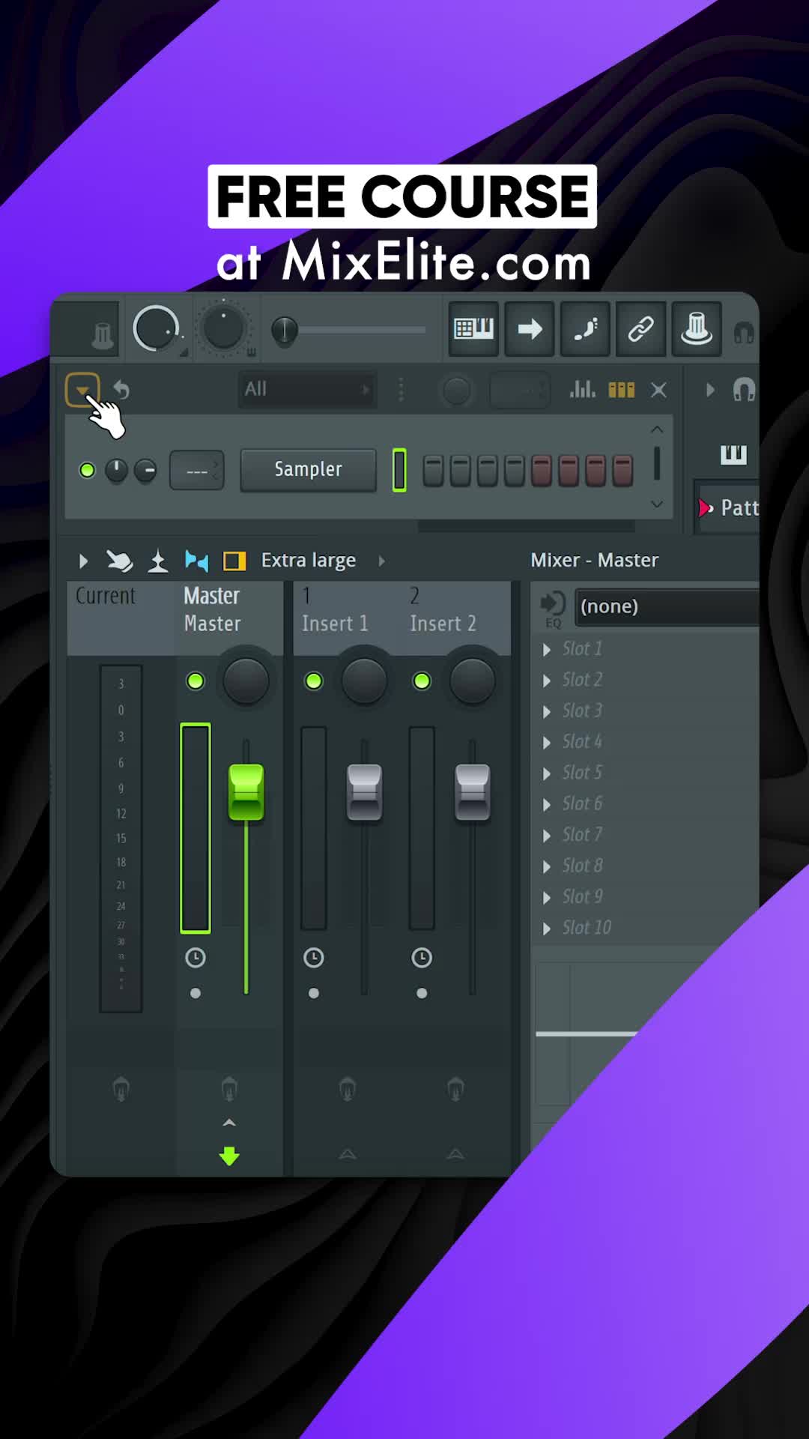809x1439 pixels.
Task: Click the EQ preset speaker icon
Action: coord(553,608)
